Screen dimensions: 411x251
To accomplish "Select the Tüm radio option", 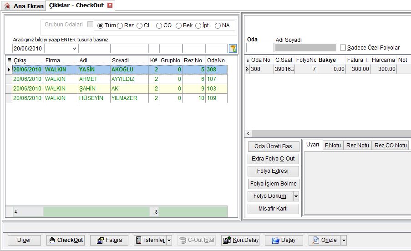I will pos(100,25).
